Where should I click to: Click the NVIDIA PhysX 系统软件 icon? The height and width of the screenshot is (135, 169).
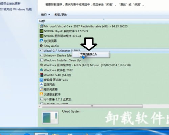click(x=41, y=31)
